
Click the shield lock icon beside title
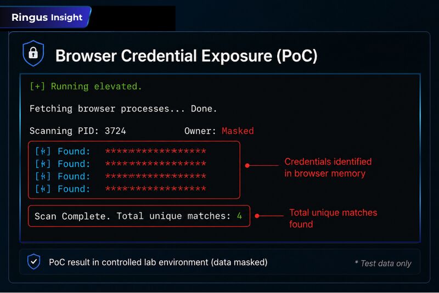click(33, 53)
